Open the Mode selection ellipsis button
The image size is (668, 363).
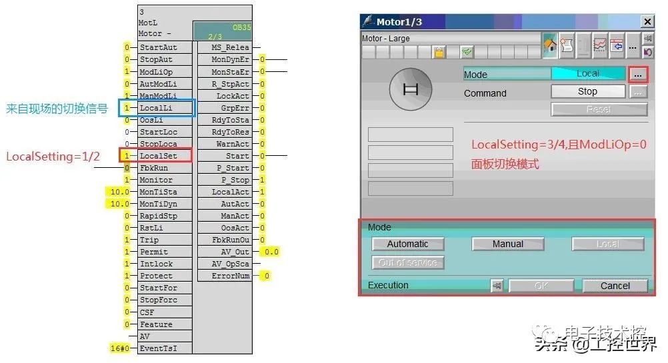point(638,75)
